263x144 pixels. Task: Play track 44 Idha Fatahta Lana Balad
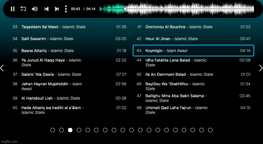pos(194,62)
